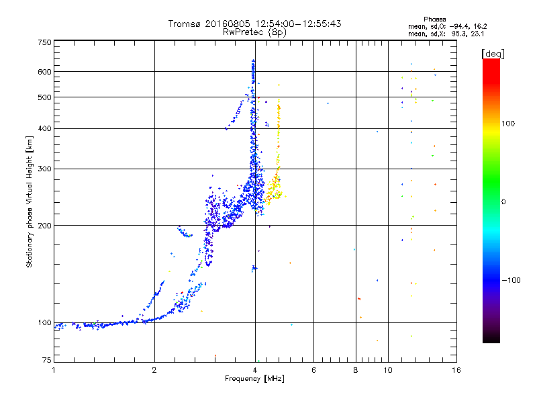Click the 'Phases' header label

(434, 19)
